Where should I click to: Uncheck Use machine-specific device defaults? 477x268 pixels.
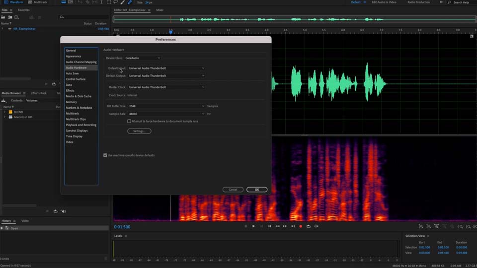click(x=105, y=155)
